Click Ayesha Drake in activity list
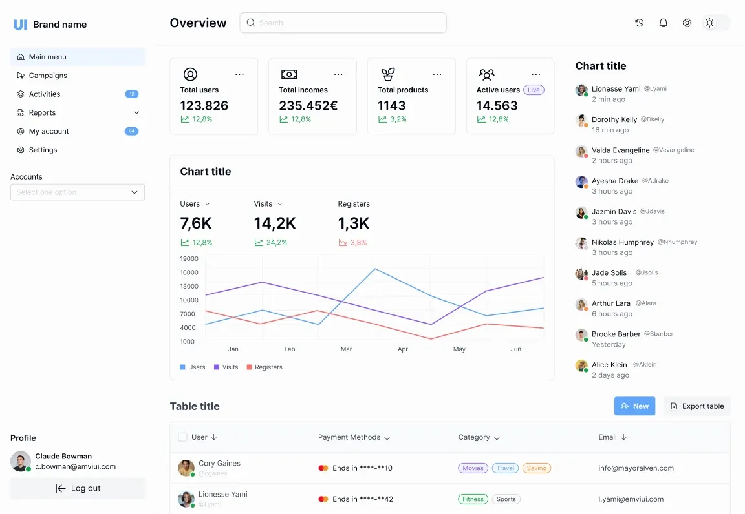 point(615,181)
